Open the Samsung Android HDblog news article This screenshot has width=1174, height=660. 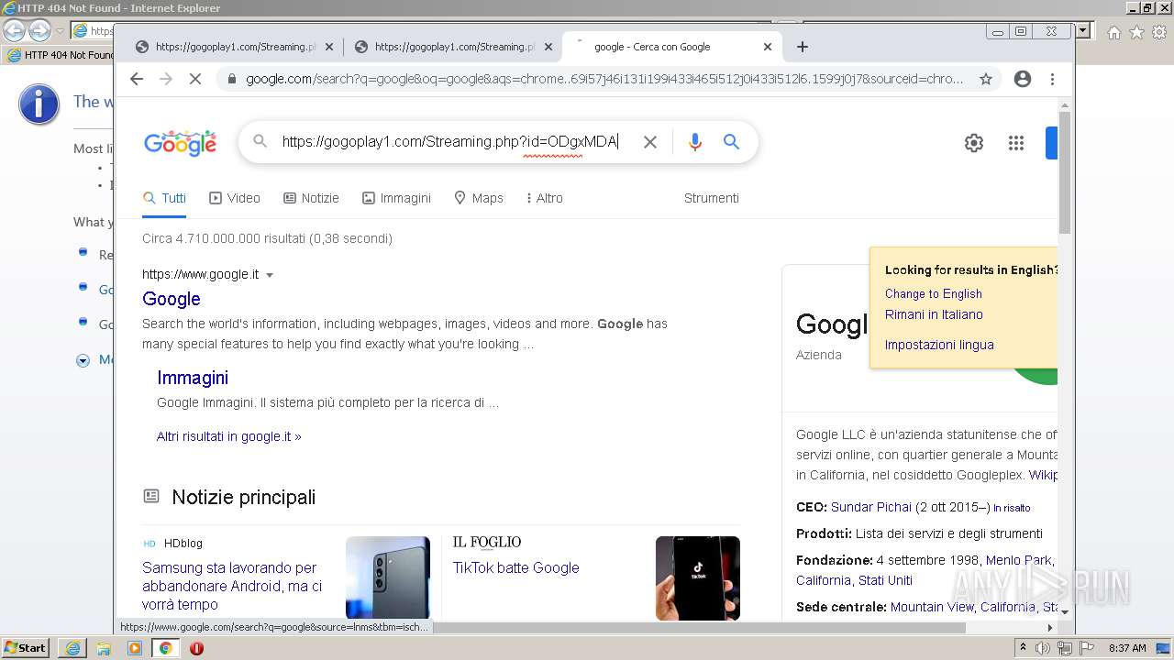pos(232,586)
